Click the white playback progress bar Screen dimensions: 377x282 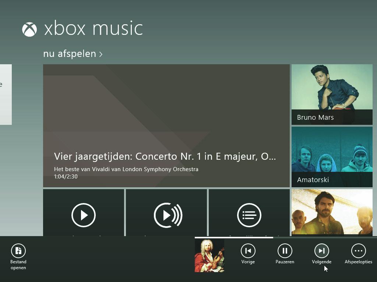(234, 238)
